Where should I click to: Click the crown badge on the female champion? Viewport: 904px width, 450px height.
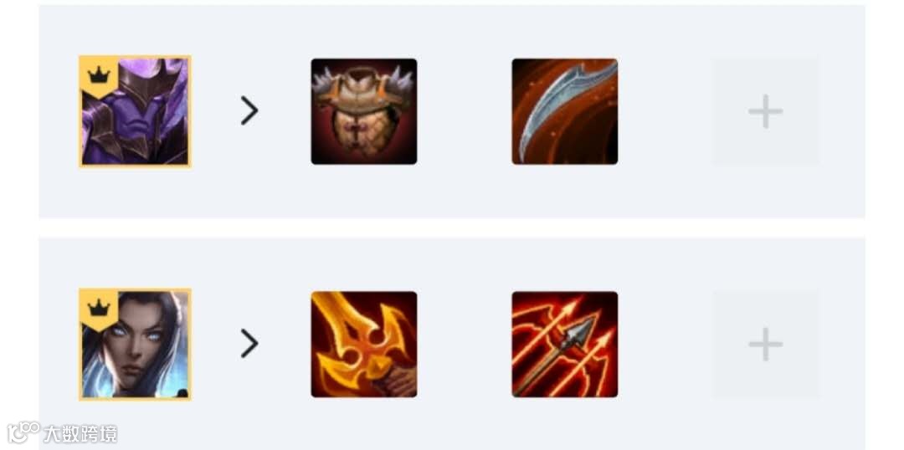pos(99,308)
